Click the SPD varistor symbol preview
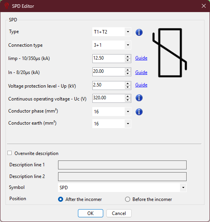210x222 pixels. coord(169,53)
